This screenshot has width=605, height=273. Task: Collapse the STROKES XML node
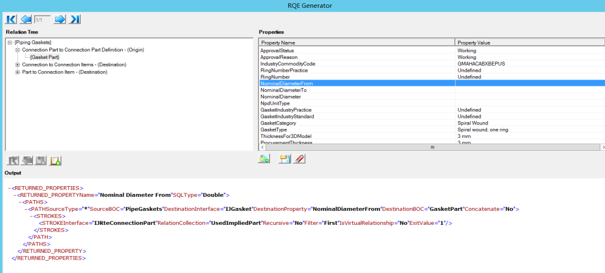tap(31, 216)
